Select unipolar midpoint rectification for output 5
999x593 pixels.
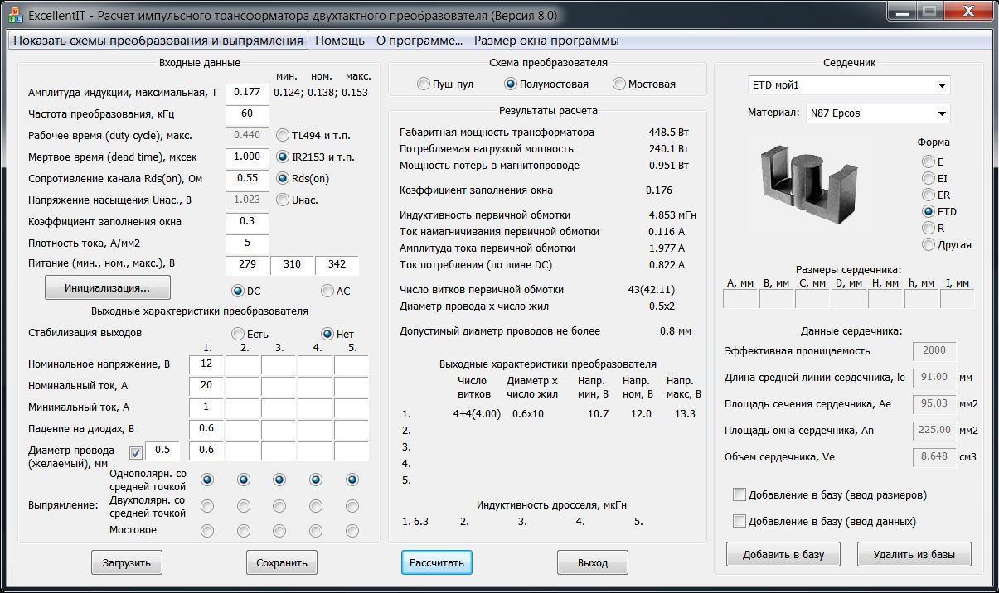[352, 480]
